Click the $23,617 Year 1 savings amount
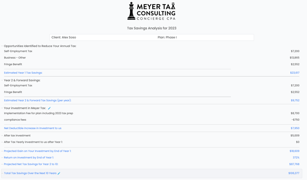The width and height of the screenshot is (307, 180). coord(295,73)
